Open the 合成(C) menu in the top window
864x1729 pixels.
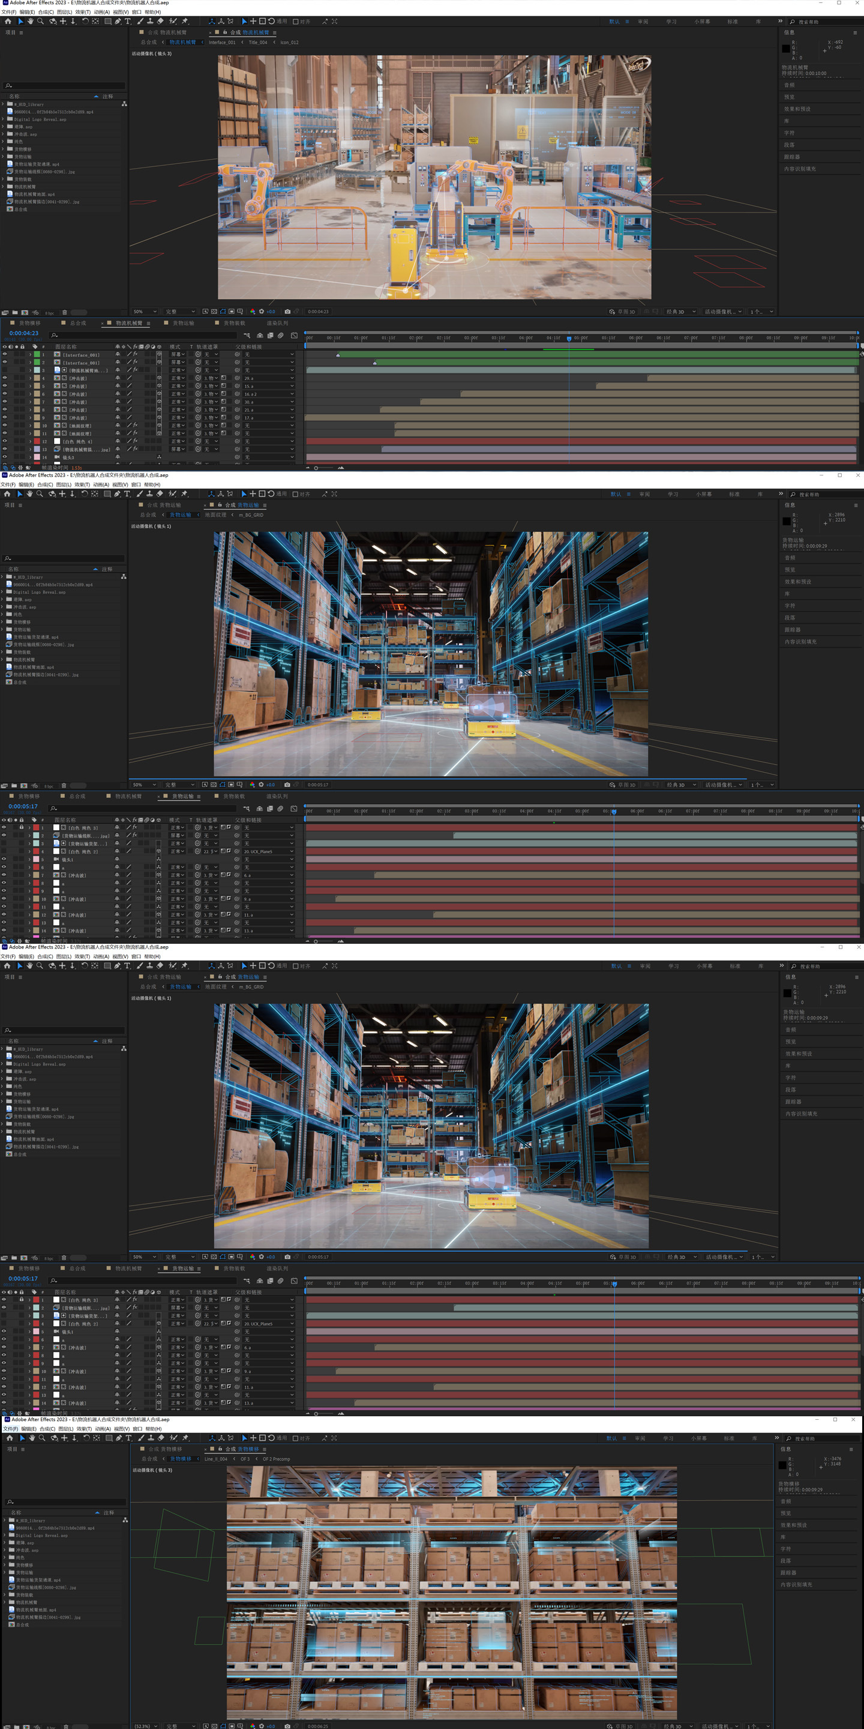(46, 12)
